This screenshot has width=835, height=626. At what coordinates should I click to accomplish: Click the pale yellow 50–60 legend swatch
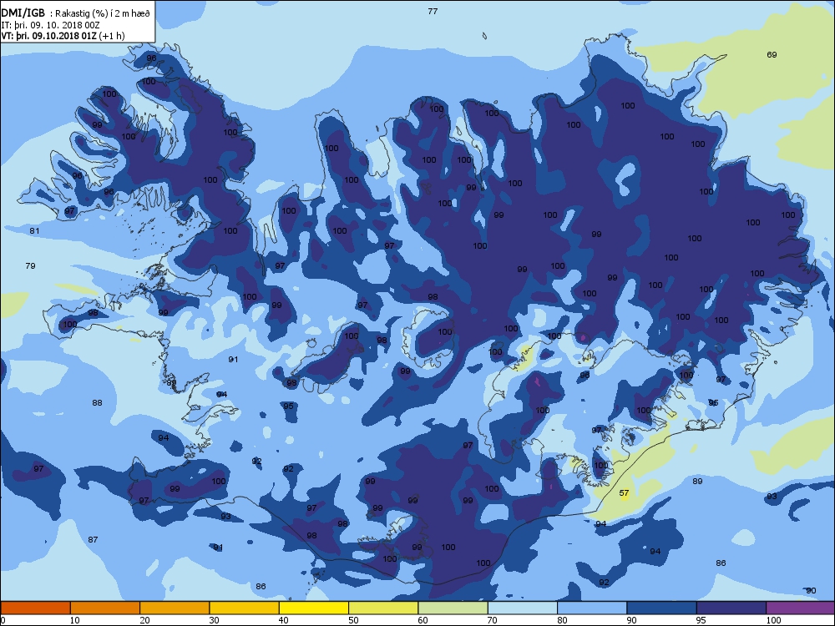pyautogui.click(x=383, y=608)
